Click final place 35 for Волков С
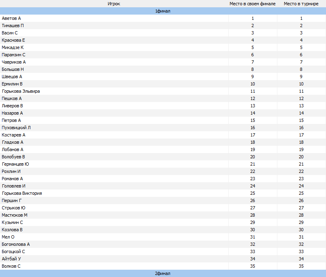The width and height of the screenshot is (326, 277). tap(253, 266)
